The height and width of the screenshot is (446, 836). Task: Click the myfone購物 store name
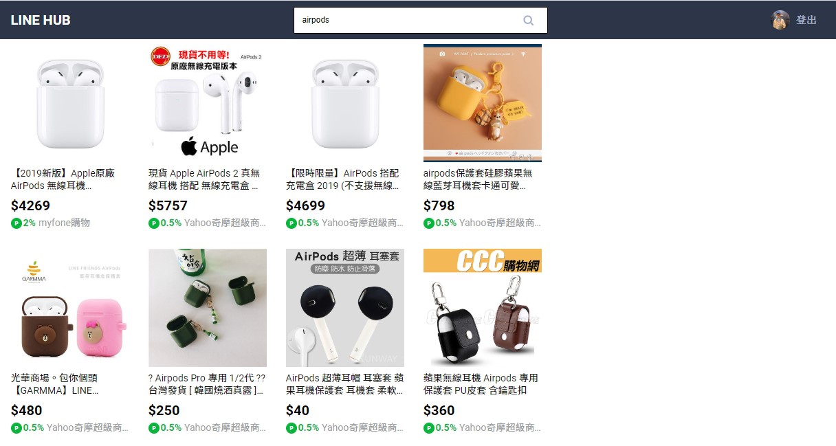click(64, 223)
